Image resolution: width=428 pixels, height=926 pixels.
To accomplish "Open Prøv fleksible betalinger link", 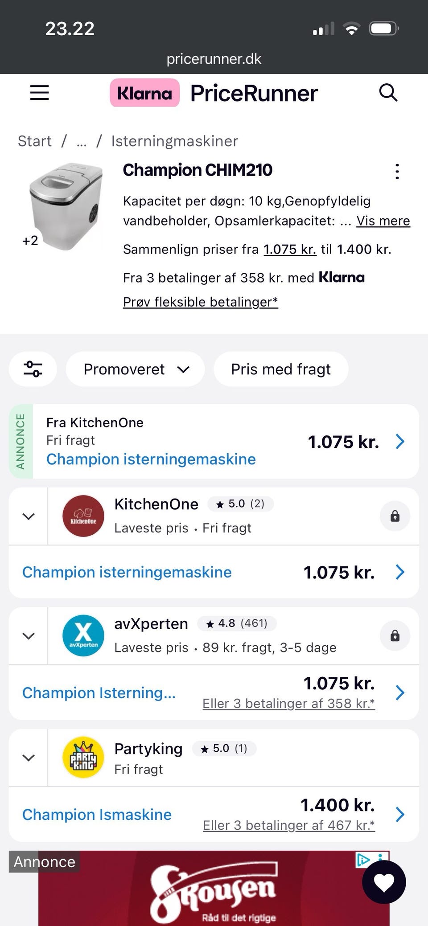I will point(201,302).
